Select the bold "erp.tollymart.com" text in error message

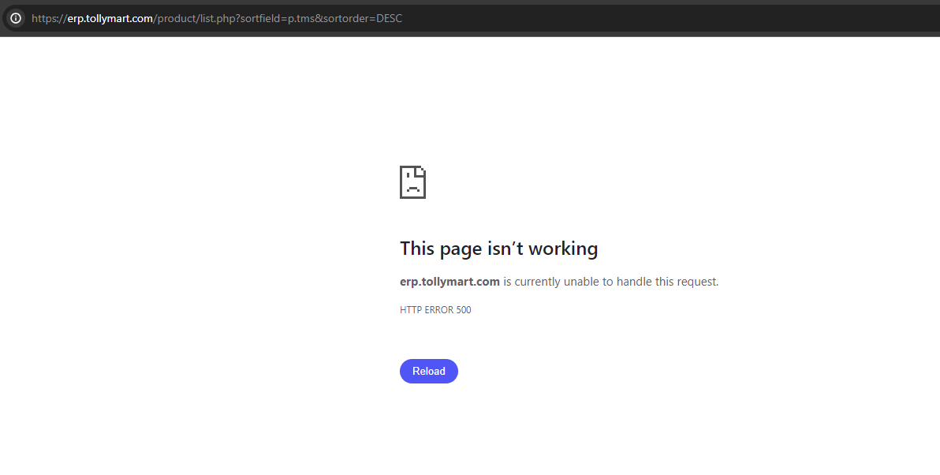449,282
